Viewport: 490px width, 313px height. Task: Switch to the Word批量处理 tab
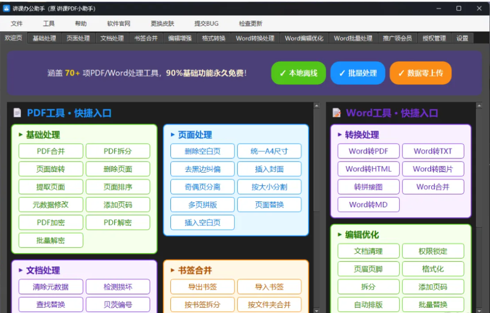click(353, 38)
